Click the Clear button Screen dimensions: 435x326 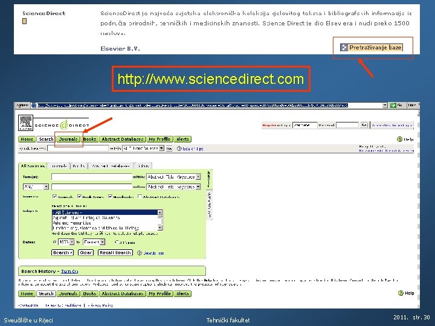click(86, 253)
